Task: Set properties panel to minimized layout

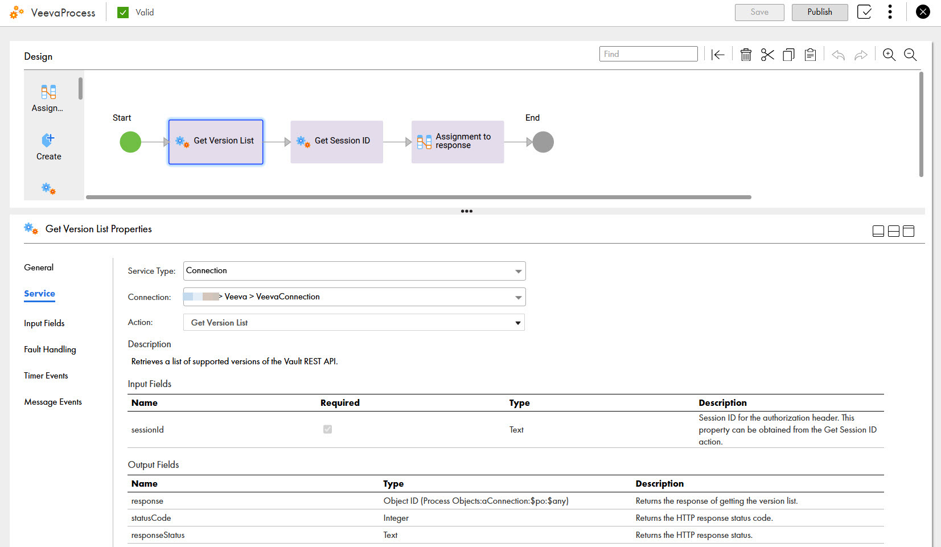Action: click(878, 231)
